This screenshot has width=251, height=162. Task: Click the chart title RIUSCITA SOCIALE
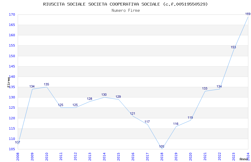point(125,4)
